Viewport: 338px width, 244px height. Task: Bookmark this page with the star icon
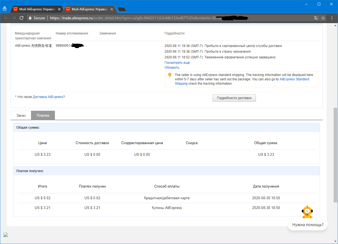(x=323, y=18)
